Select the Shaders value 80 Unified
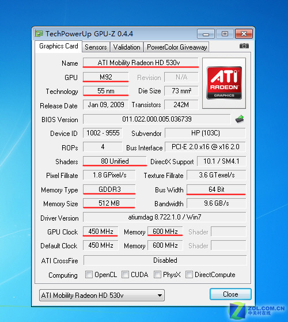The width and height of the screenshot is (288, 322). pyautogui.click(x=115, y=161)
